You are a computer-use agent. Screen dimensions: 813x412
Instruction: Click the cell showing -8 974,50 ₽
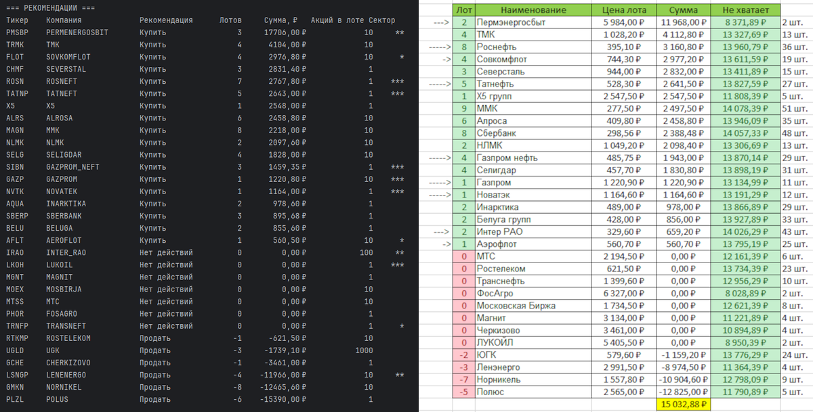coord(684,367)
